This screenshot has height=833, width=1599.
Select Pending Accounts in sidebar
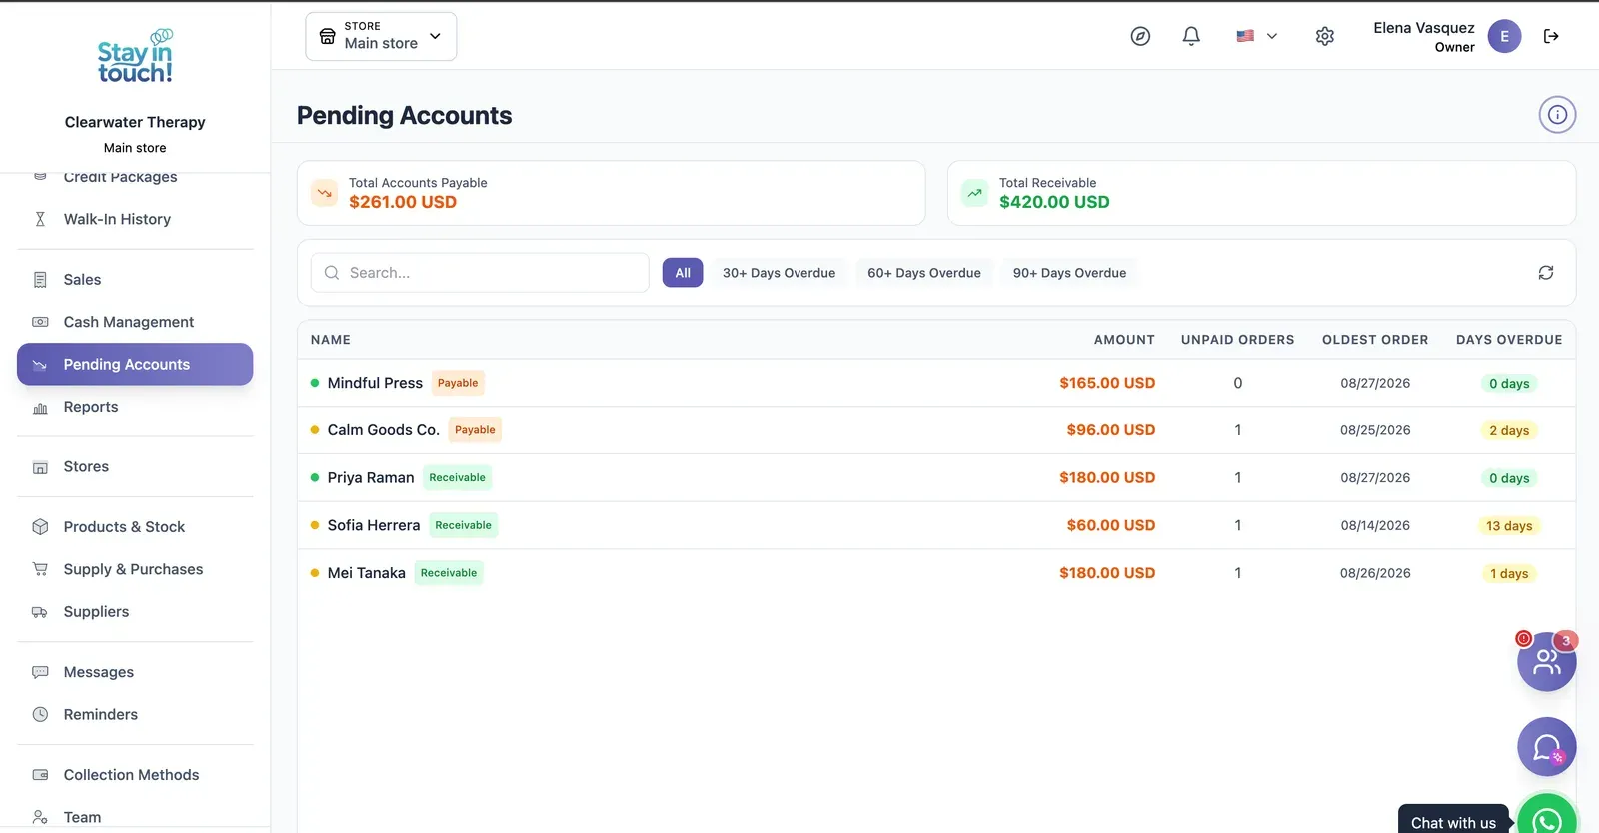[135, 365]
